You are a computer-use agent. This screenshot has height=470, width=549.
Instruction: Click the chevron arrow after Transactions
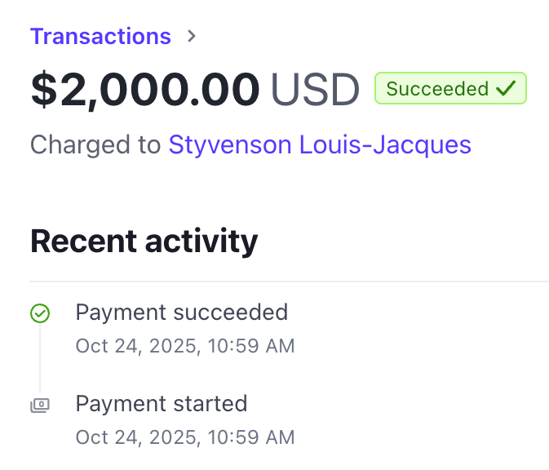pos(192,37)
